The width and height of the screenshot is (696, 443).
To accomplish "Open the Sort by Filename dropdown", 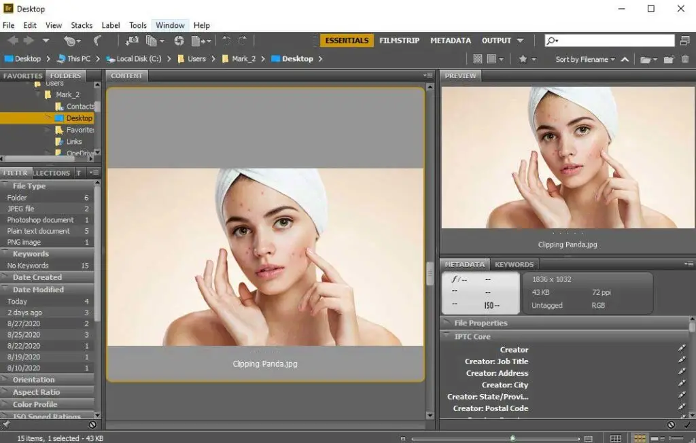I will pos(585,59).
